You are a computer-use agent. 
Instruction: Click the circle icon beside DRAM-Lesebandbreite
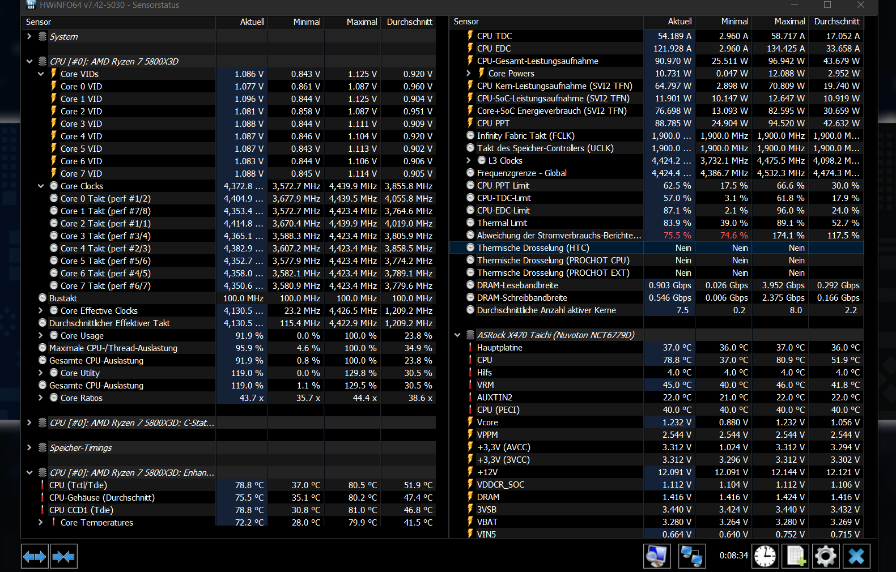470,285
